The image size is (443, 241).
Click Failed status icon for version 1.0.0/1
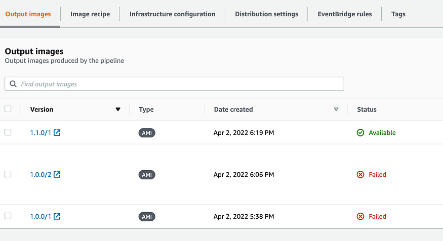point(360,217)
